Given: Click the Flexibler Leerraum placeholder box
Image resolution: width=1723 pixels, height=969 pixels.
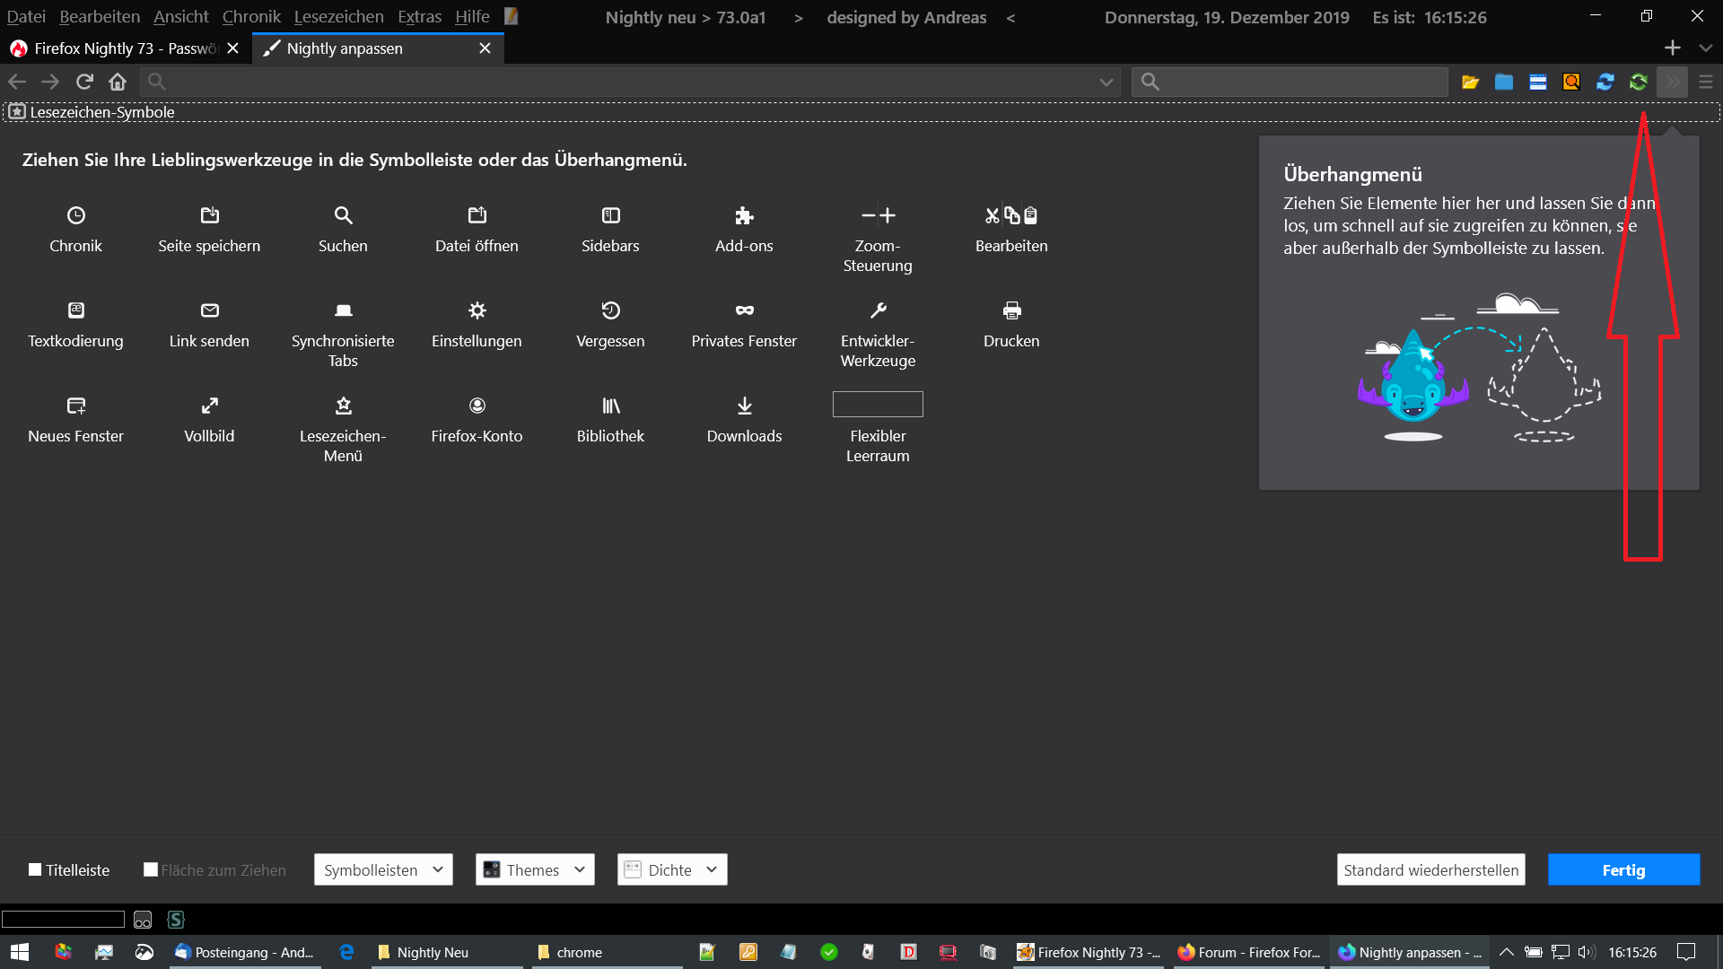Looking at the screenshot, I should [878, 404].
